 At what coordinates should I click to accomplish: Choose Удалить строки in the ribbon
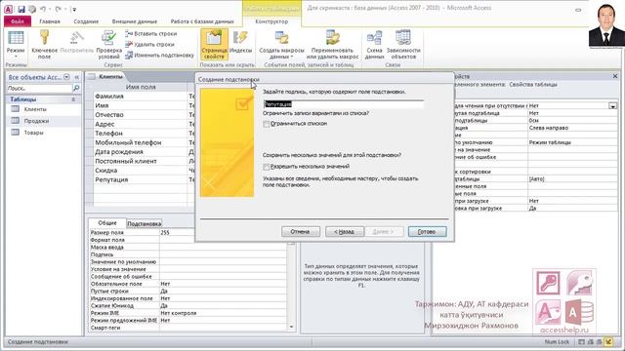(149, 45)
